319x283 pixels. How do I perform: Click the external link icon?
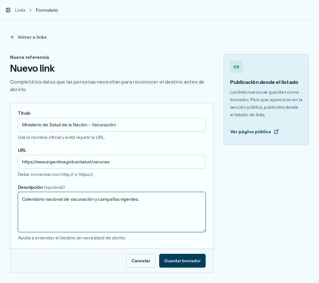(x=276, y=132)
